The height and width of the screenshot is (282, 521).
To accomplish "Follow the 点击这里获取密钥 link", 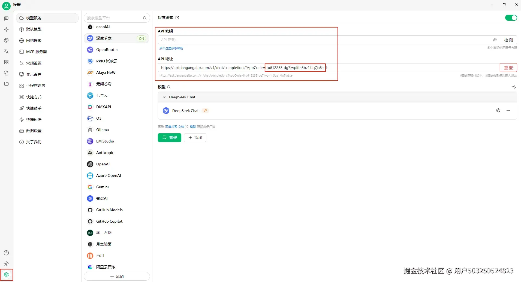I will (x=171, y=48).
